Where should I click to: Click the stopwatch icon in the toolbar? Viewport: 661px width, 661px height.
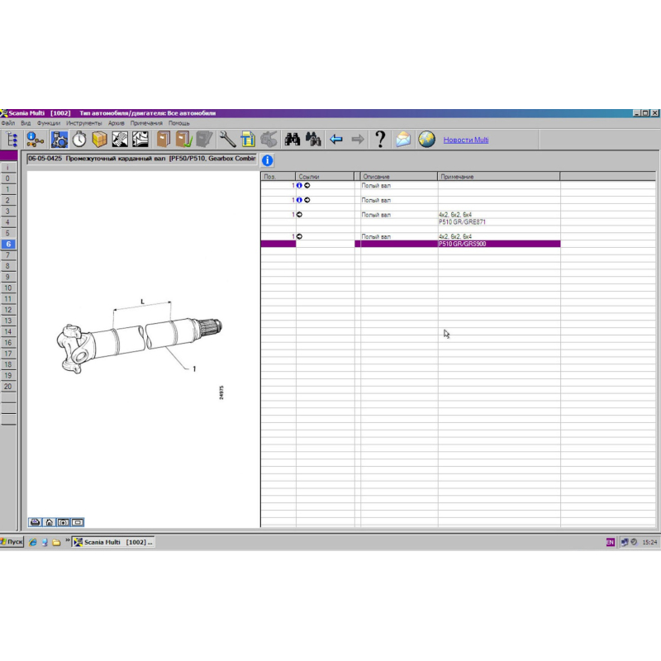click(x=79, y=139)
